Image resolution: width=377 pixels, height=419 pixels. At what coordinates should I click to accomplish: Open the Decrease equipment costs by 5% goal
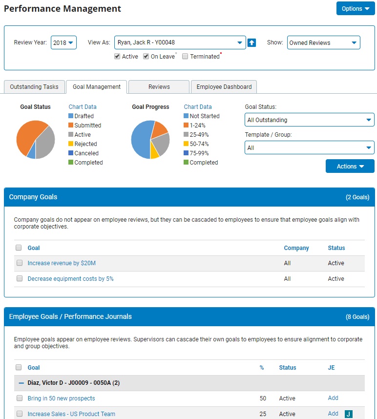[x=70, y=279]
